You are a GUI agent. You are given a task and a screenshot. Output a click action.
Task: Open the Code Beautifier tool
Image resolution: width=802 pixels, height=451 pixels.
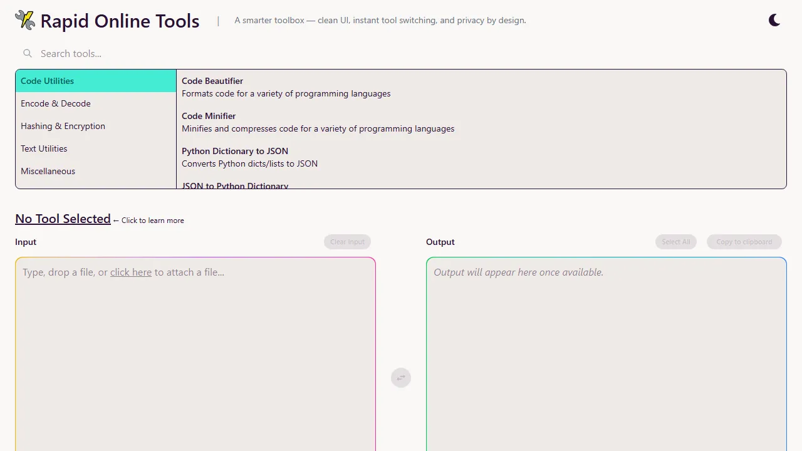[x=212, y=81]
